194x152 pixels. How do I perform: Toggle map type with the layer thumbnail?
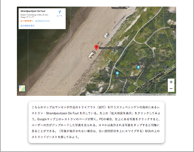pyautogui.click(x=22, y=88)
